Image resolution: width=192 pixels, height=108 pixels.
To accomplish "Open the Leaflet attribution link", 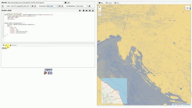I will pyautogui.click(x=174, y=104).
